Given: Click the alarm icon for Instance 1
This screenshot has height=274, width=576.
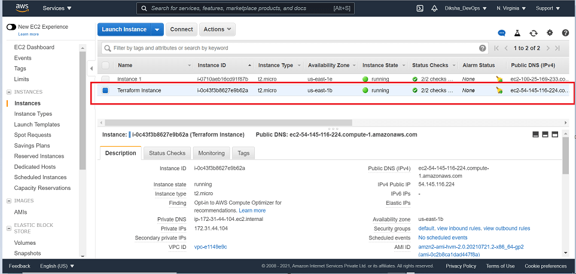Looking at the screenshot, I should pos(499,79).
